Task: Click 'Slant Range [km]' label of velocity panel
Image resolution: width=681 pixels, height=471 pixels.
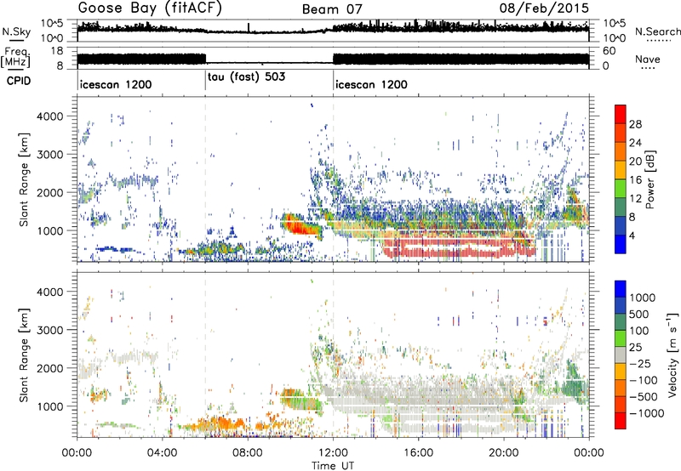Action: tap(24, 355)
